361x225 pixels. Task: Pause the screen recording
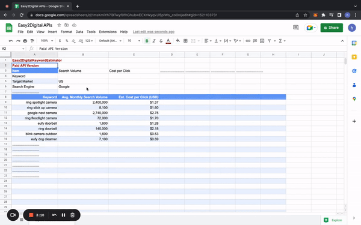[63, 215]
